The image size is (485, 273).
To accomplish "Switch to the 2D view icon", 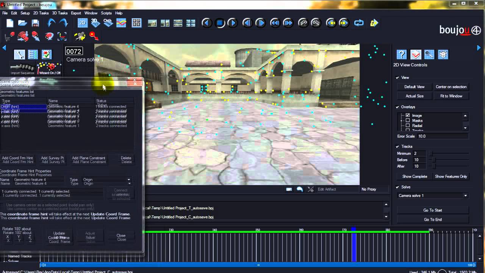I will click(83, 23).
